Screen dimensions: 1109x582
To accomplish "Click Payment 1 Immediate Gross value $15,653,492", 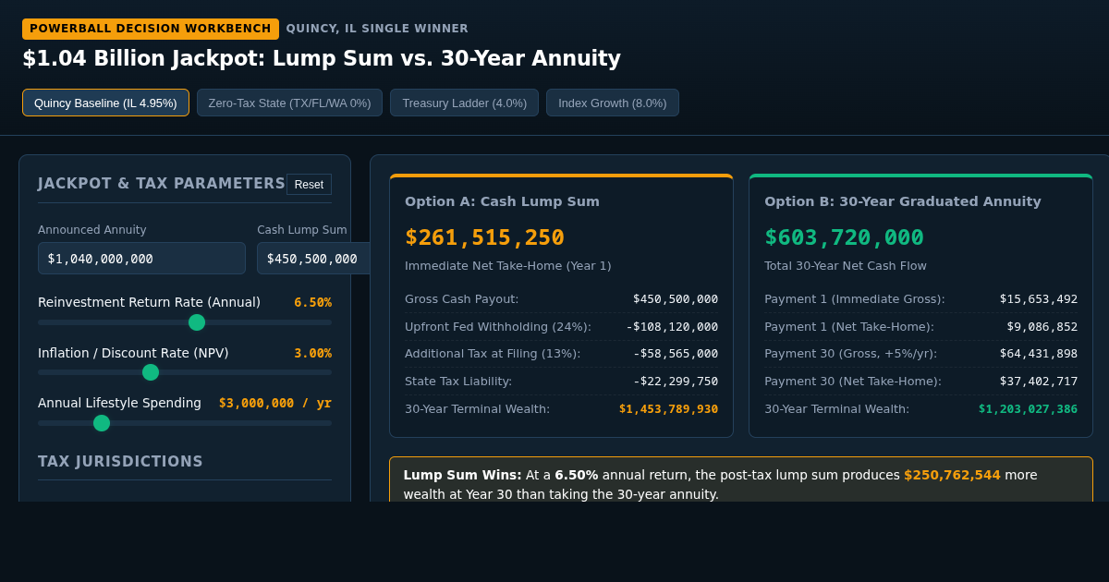I will tap(1039, 299).
